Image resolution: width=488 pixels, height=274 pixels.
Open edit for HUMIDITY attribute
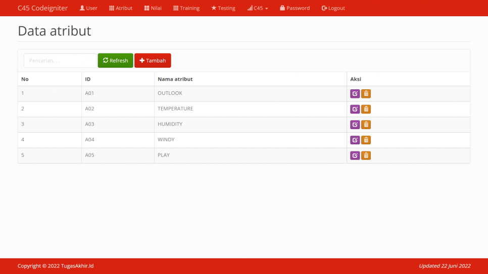[x=355, y=125]
